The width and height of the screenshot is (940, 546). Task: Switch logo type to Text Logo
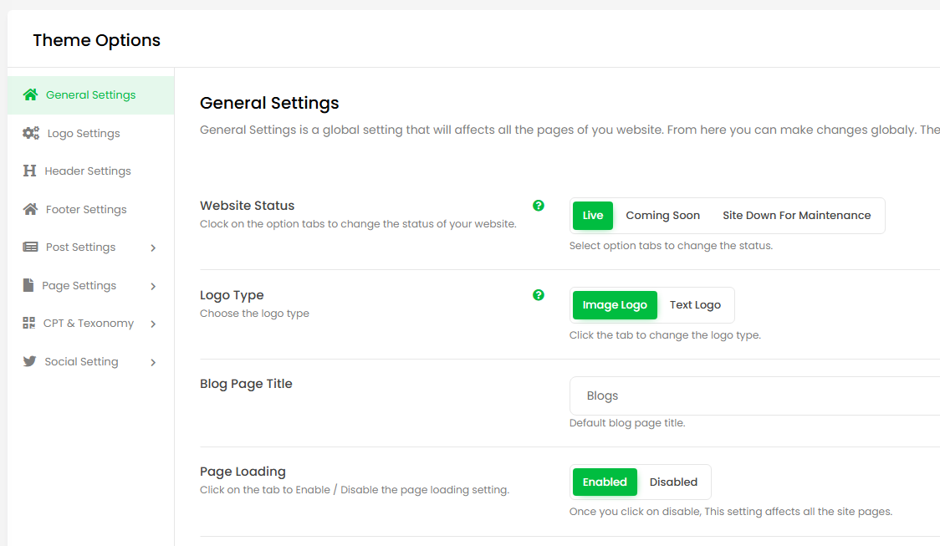pyautogui.click(x=695, y=305)
